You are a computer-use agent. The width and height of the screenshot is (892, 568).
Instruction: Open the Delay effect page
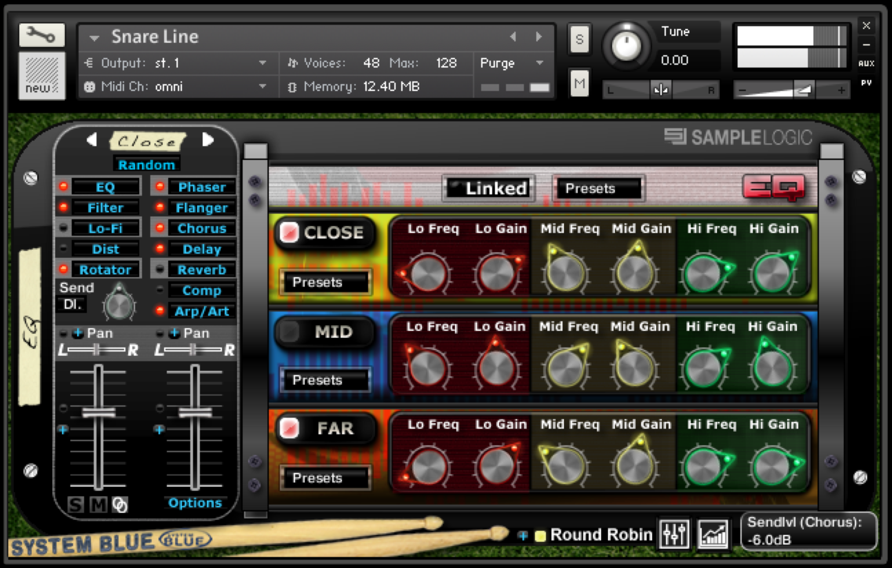pyautogui.click(x=202, y=249)
